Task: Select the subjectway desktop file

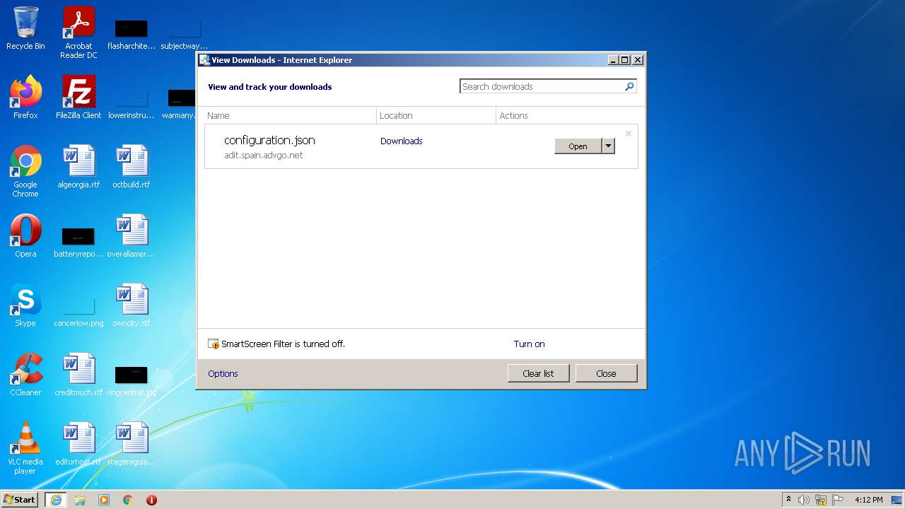Action: tap(184, 34)
